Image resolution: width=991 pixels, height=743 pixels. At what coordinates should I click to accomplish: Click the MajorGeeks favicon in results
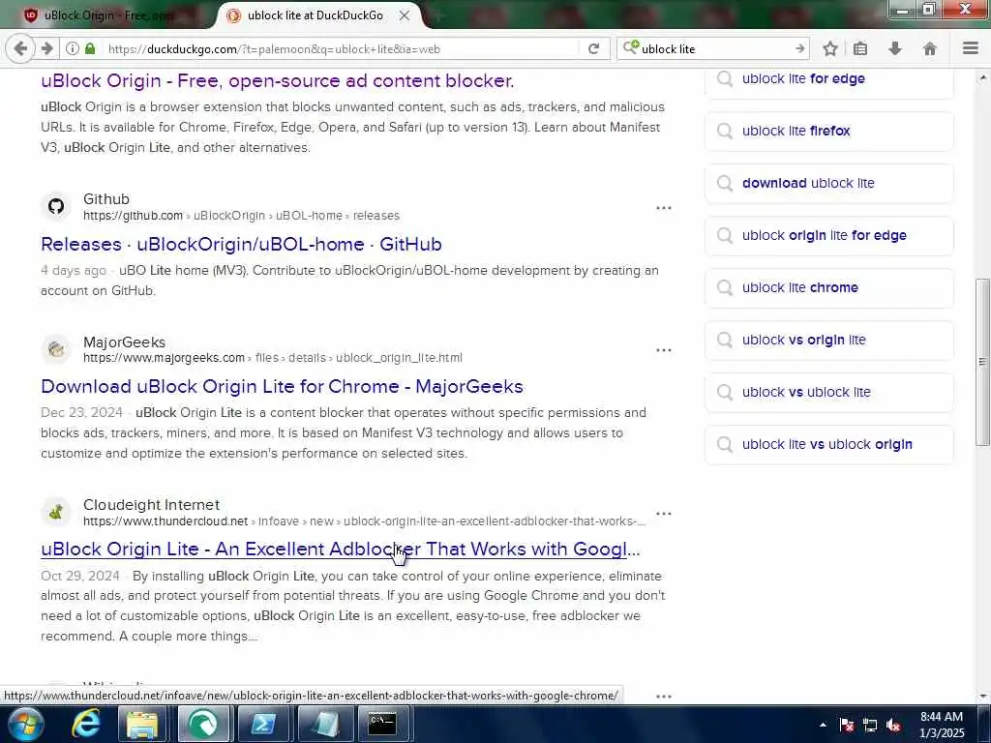tap(56, 348)
